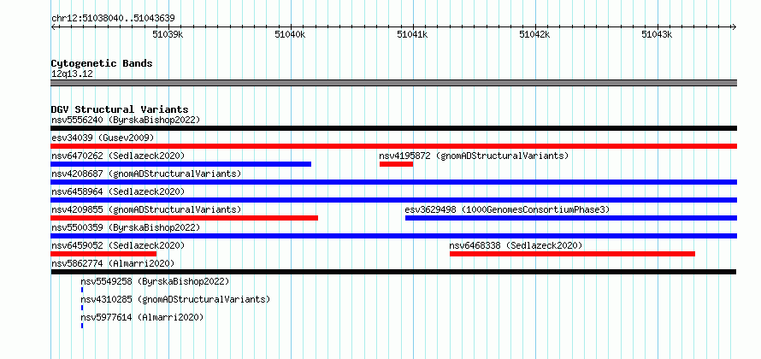The width and height of the screenshot is (761, 359).
Task: Open the esv34039 (Gusev2009) label
Action: [x=103, y=138]
